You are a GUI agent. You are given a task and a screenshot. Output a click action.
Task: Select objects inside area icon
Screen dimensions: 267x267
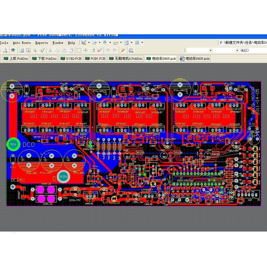(79, 50)
